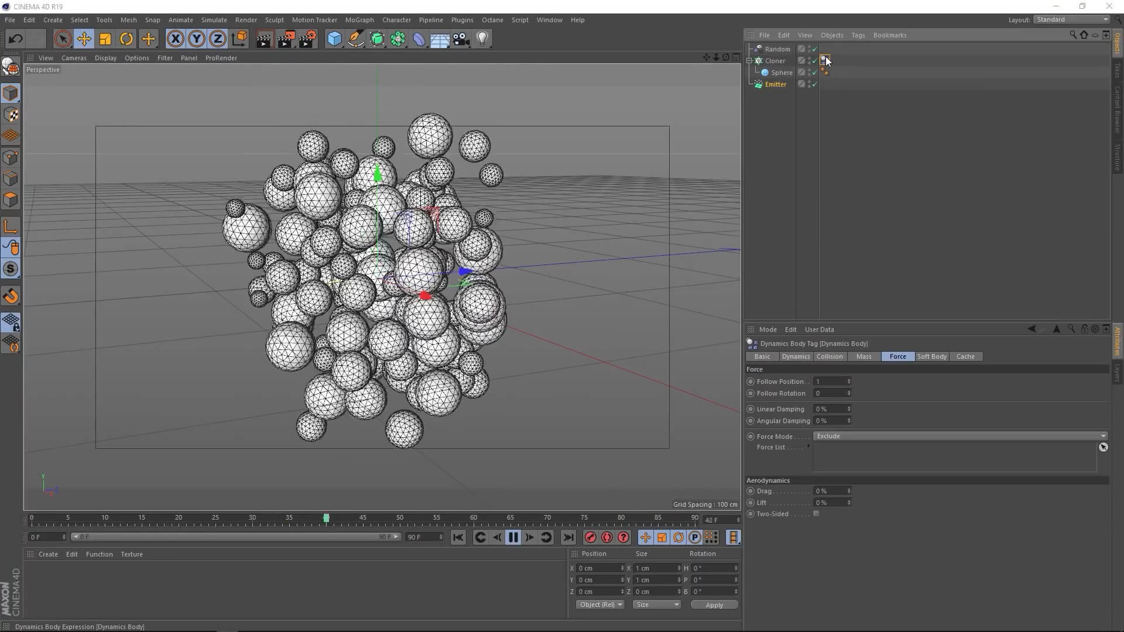Click the Apply button
The image size is (1124, 632).
[714, 604]
